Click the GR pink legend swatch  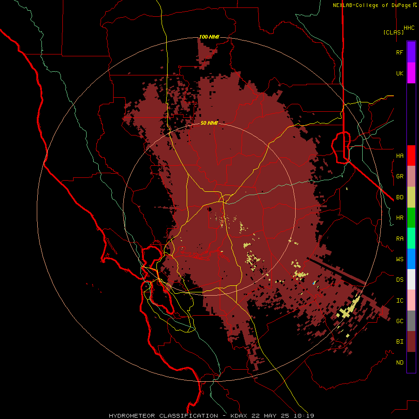411,176
